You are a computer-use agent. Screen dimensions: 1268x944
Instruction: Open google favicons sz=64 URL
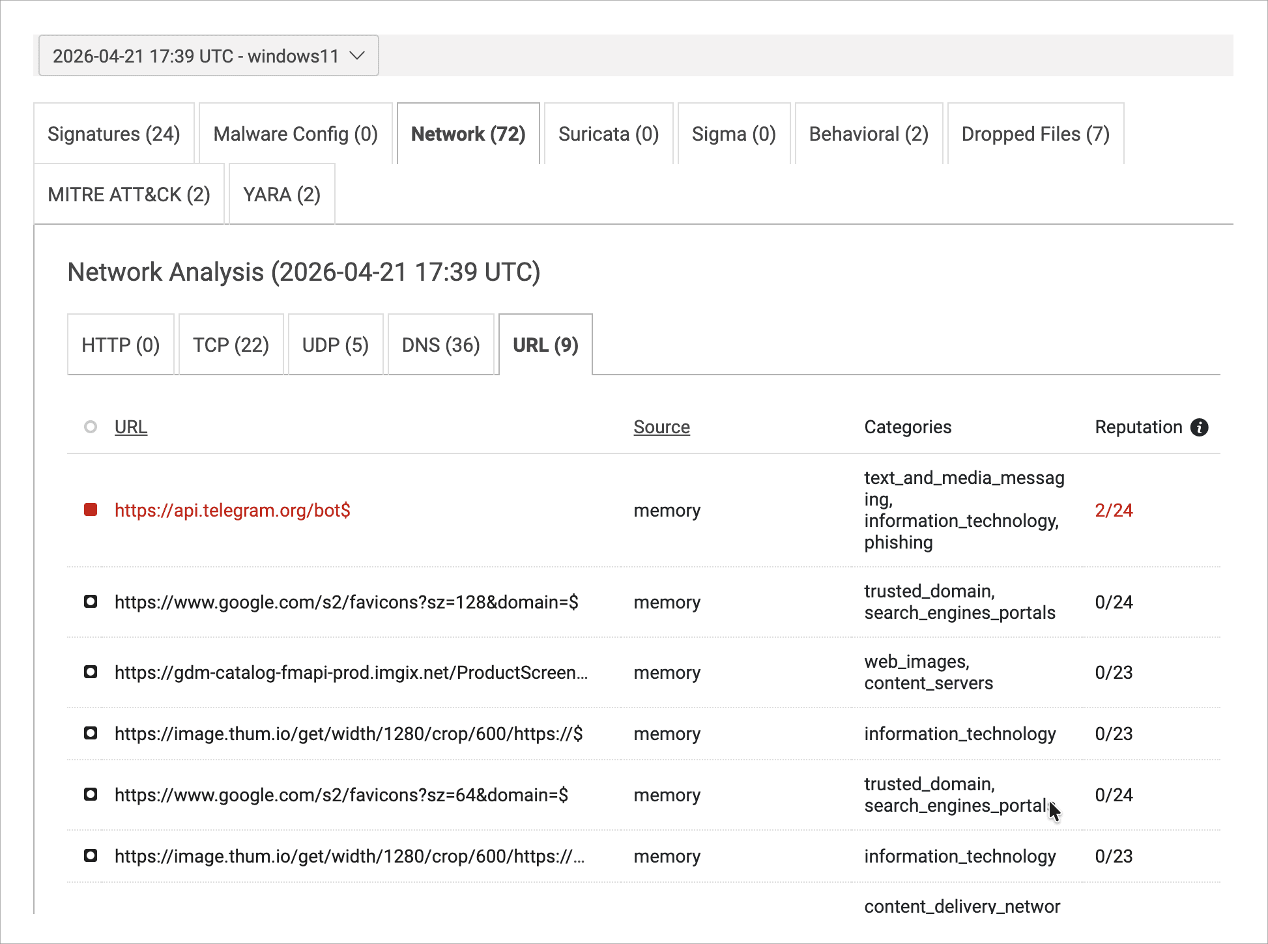click(x=341, y=795)
